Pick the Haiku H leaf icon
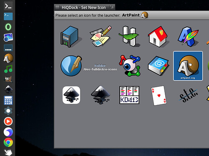Viewport: 209px width, 156px height. point(130,36)
